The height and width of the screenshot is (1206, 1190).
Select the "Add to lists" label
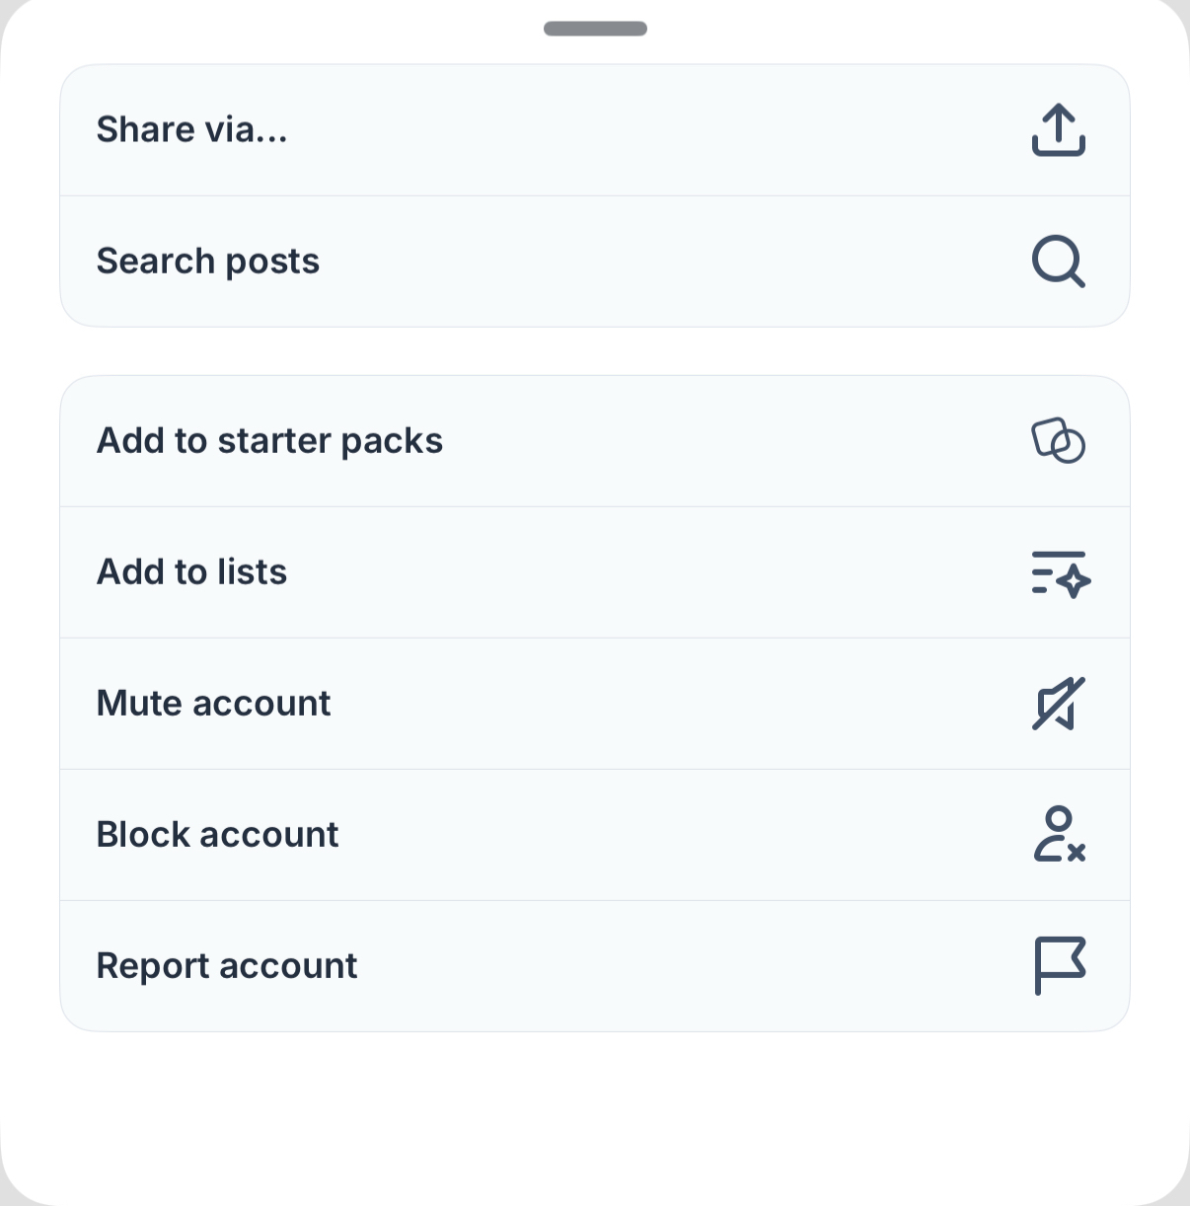pyautogui.click(x=191, y=572)
